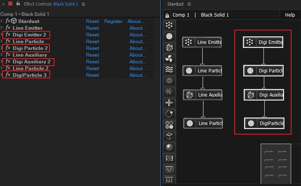The height and width of the screenshot is (186, 301).
Task: Expand the Stardust effect properties
Action: [x=2, y=21]
